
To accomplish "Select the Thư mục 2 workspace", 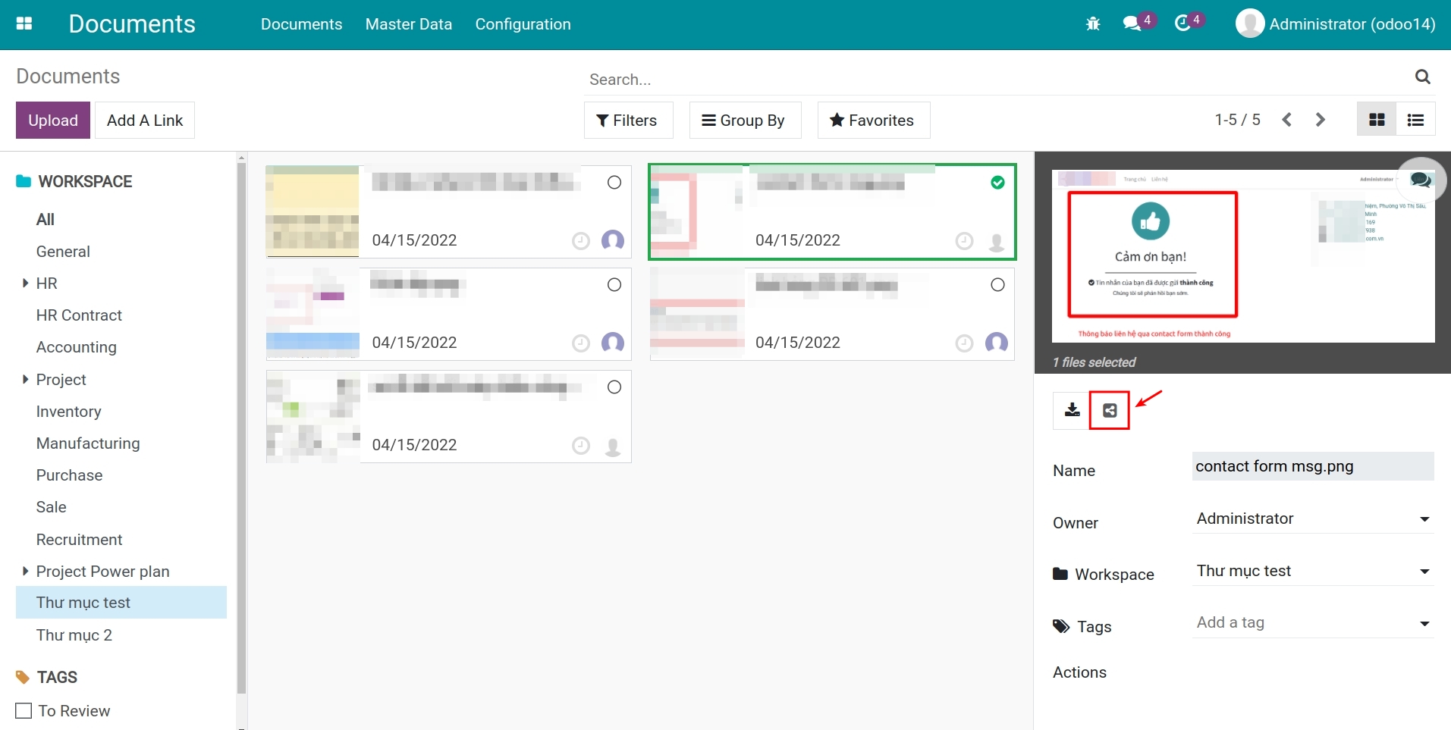I will pos(74,634).
